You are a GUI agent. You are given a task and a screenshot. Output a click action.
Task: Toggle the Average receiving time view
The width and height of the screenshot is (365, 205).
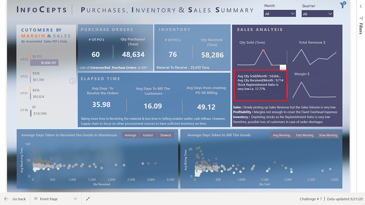click(x=130, y=135)
